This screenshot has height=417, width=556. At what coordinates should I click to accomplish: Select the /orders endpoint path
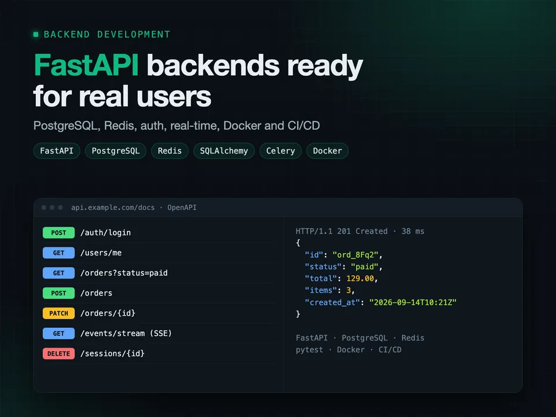pyautogui.click(x=97, y=293)
